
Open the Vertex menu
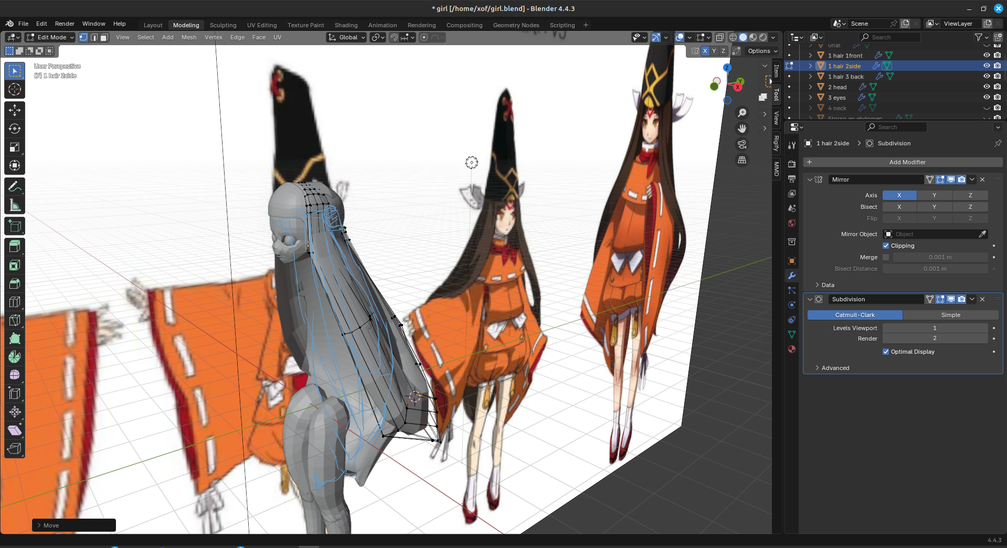point(213,37)
